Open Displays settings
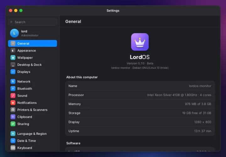This screenshot has width=226, height=157. coord(33,72)
